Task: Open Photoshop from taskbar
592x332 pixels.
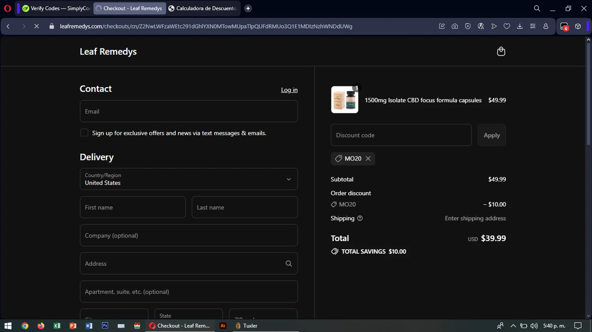Action: coord(105,326)
